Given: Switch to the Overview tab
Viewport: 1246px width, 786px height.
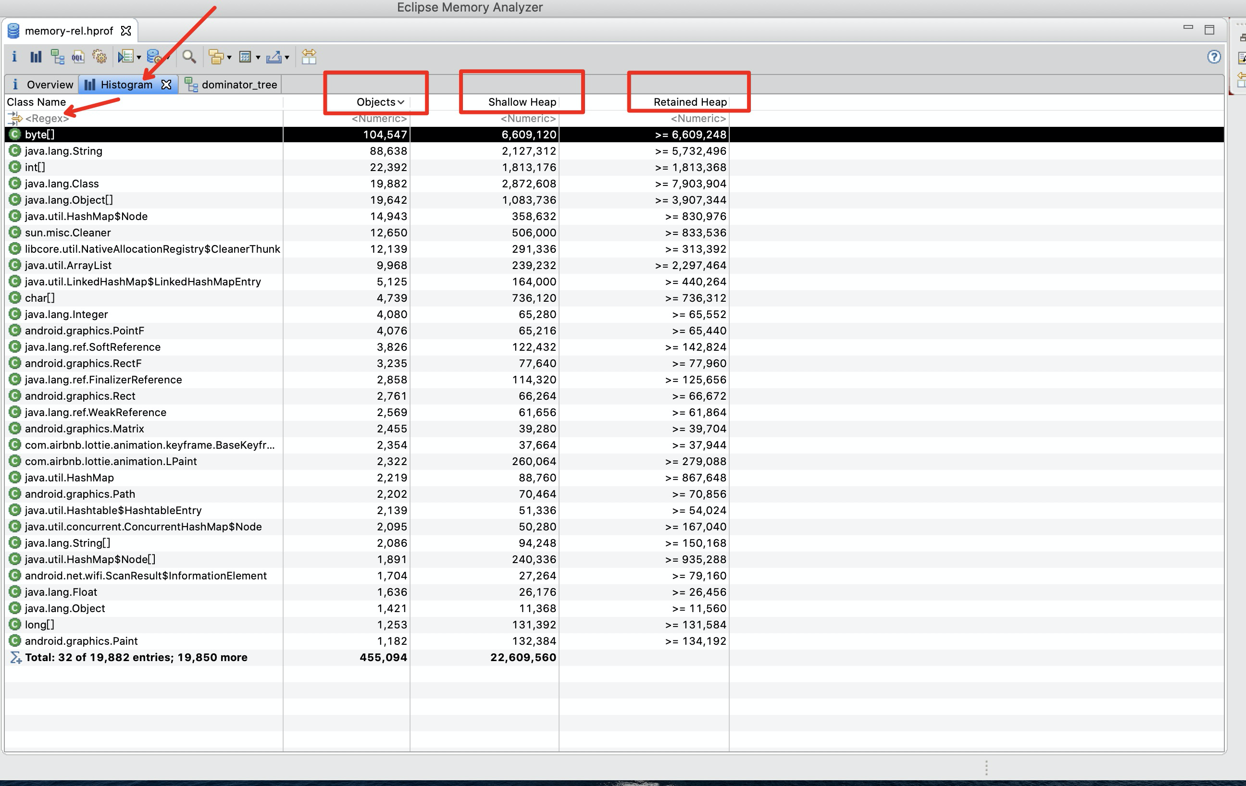Looking at the screenshot, I should click(42, 84).
